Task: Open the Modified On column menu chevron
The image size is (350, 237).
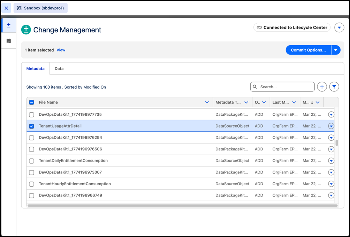Action: (x=318, y=103)
